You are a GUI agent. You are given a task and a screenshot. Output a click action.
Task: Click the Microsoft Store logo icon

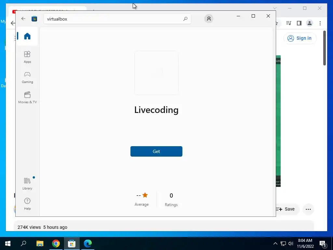click(34, 19)
